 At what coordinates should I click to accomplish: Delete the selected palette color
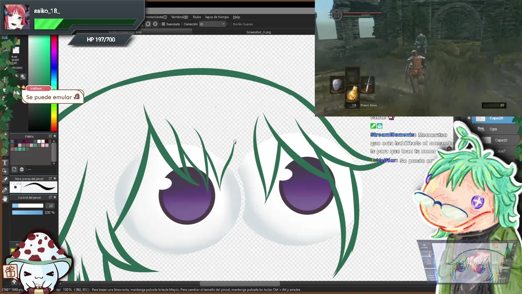[x=22, y=169]
